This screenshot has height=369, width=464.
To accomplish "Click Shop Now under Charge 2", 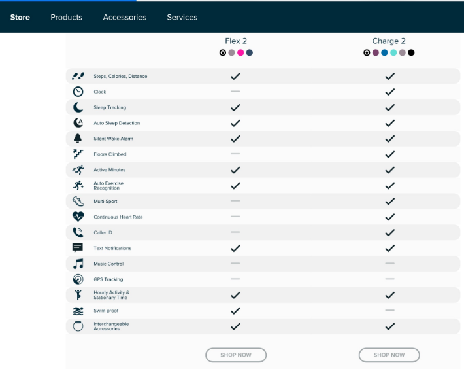I will [389, 355].
